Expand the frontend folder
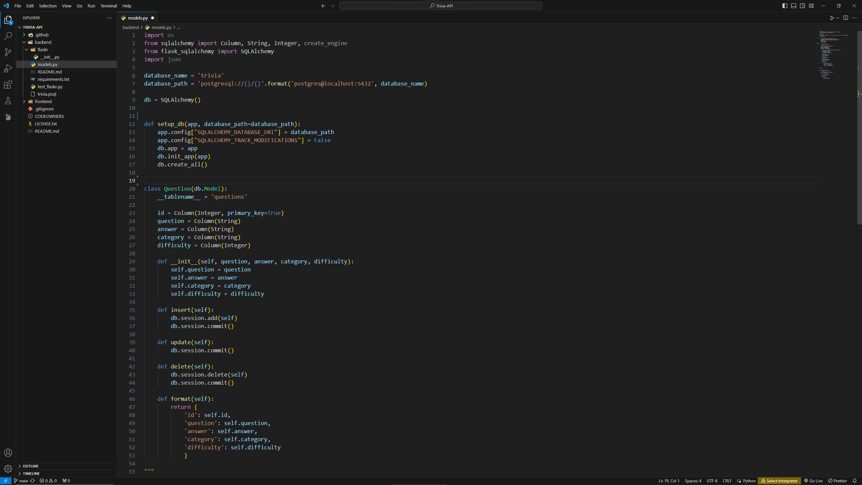862x485 pixels. 43,101
